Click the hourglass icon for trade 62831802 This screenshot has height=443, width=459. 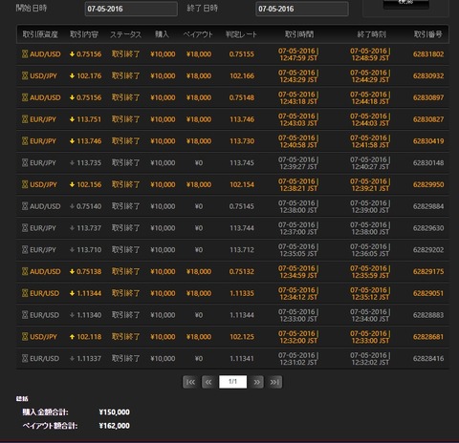coord(25,54)
